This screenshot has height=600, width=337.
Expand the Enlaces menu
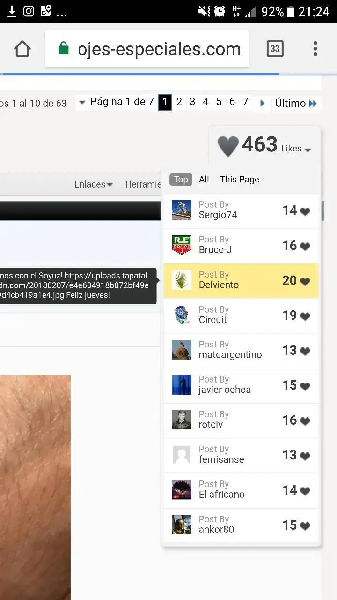pyautogui.click(x=94, y=184)
